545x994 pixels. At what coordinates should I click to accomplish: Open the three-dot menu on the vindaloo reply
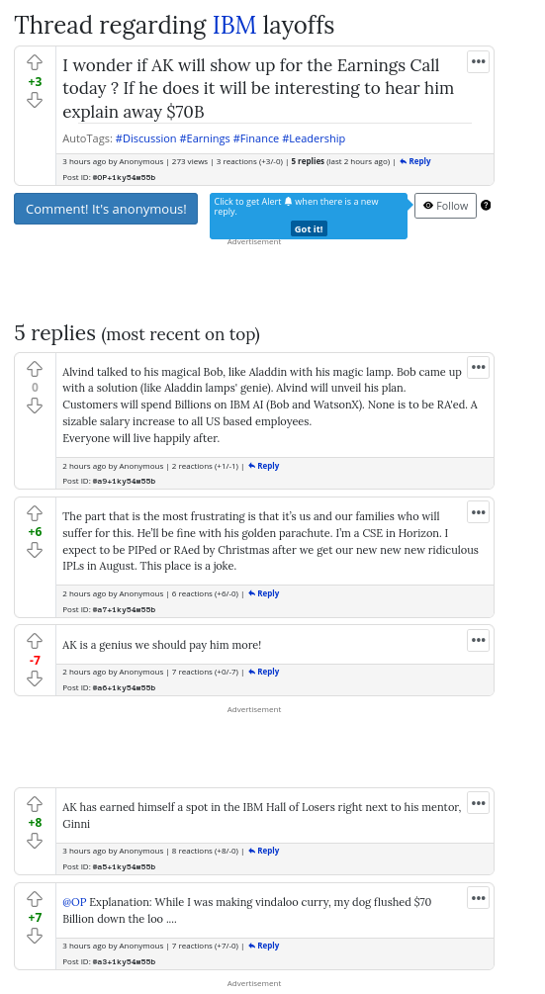coord(479,898)
